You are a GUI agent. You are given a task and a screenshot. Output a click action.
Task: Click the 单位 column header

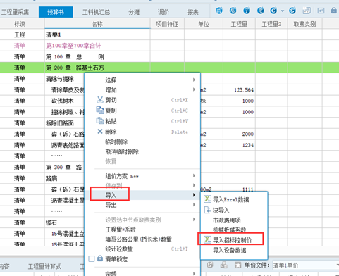point(204,24)
